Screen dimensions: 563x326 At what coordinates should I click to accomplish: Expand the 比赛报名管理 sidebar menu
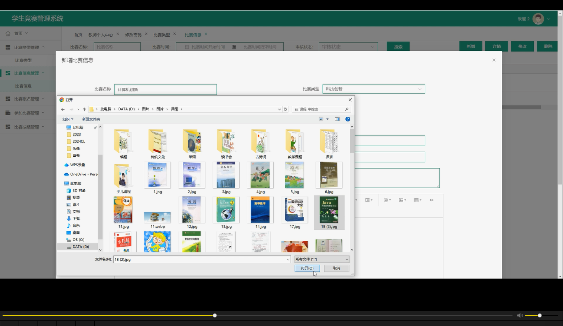point(30,99)
